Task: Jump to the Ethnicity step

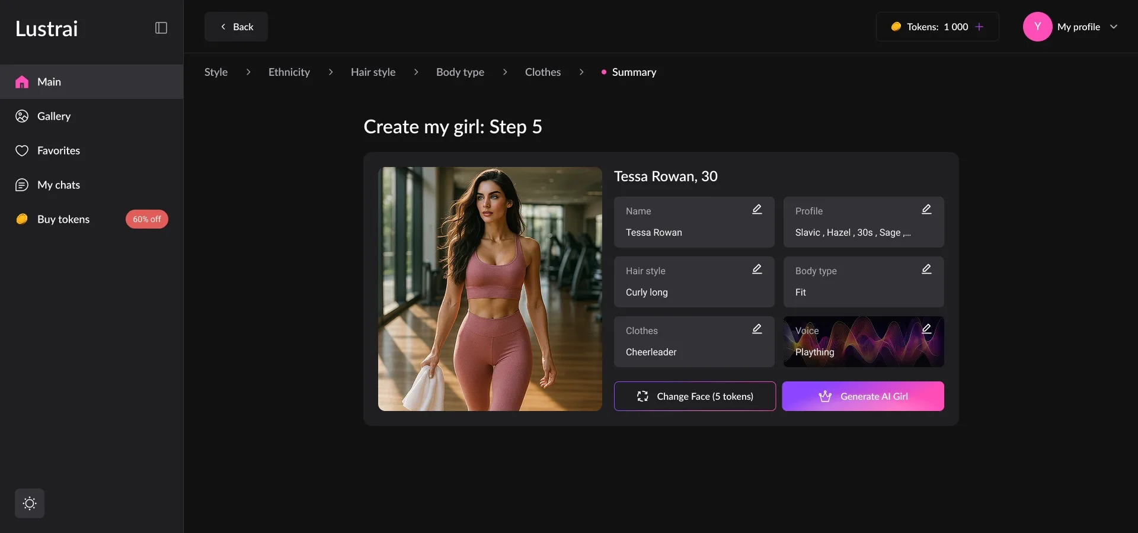Action: click(x=289, y=72)
